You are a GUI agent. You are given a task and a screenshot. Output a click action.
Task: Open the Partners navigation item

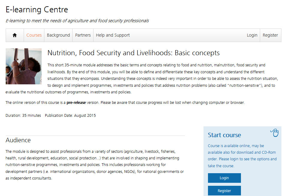click(x=83, y=35)
